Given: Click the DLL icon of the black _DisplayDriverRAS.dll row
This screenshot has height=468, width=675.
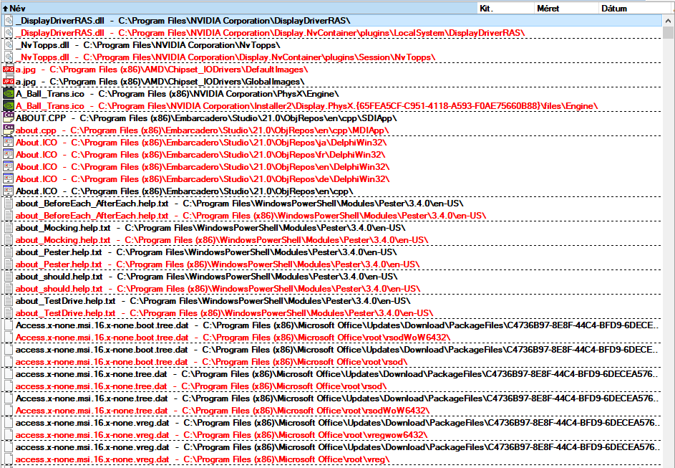Looking at the screenshot, I should [8, 21].
